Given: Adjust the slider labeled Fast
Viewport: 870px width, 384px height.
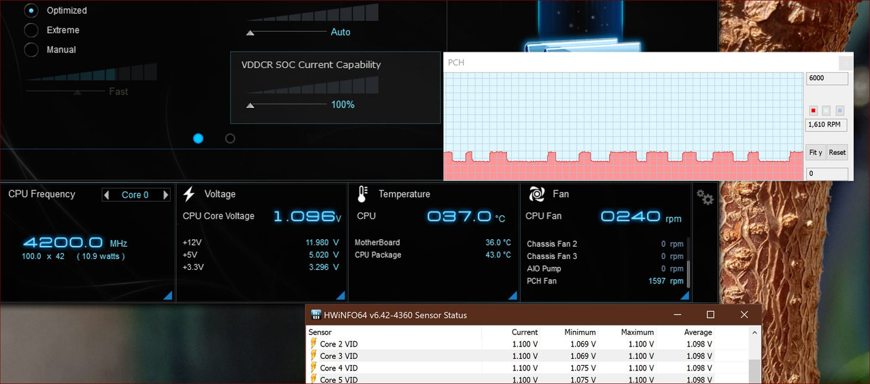Looking at the screenshot, I should pos(65,91).
